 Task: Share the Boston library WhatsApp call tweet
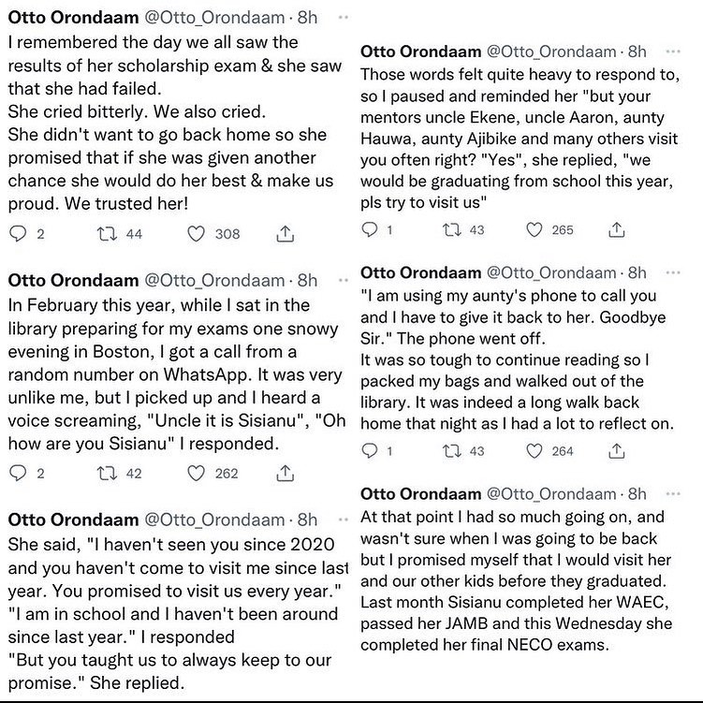pos(286,474)
